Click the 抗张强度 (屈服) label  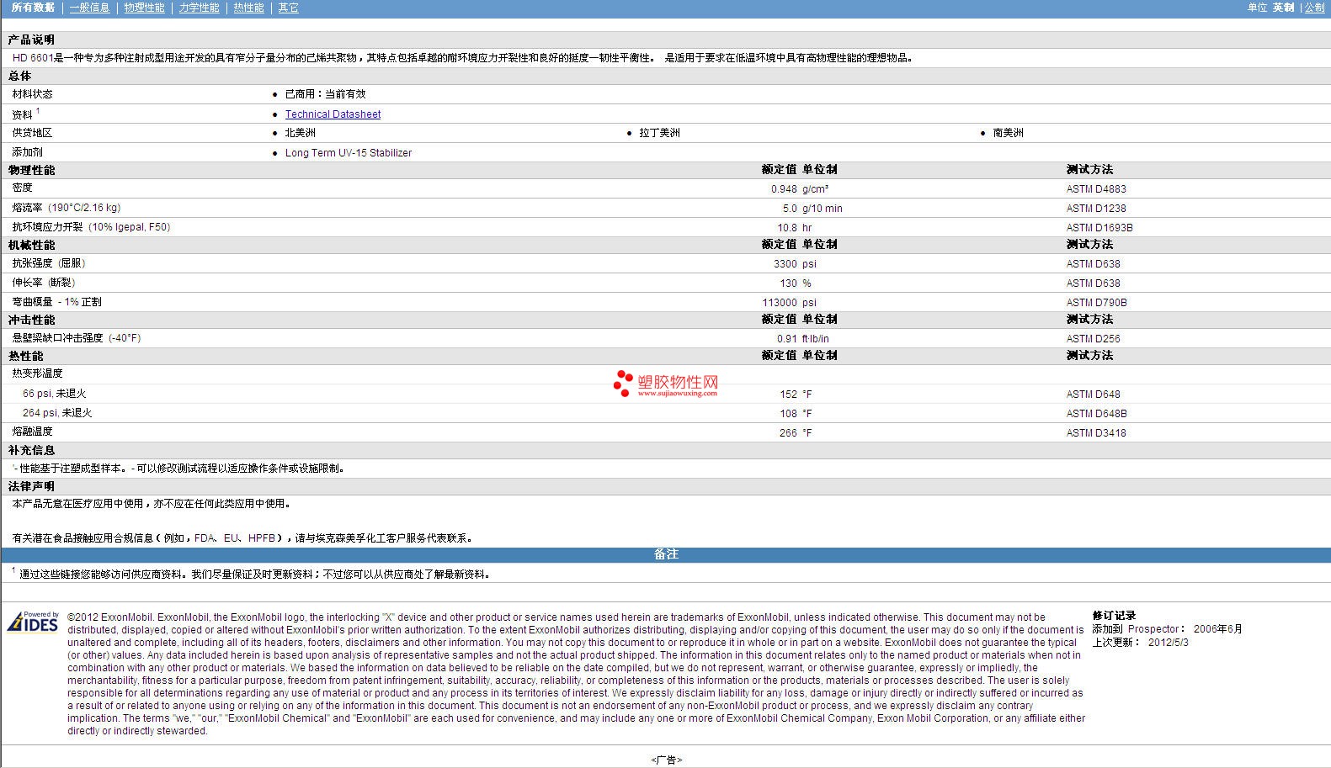tap(49, 263)
